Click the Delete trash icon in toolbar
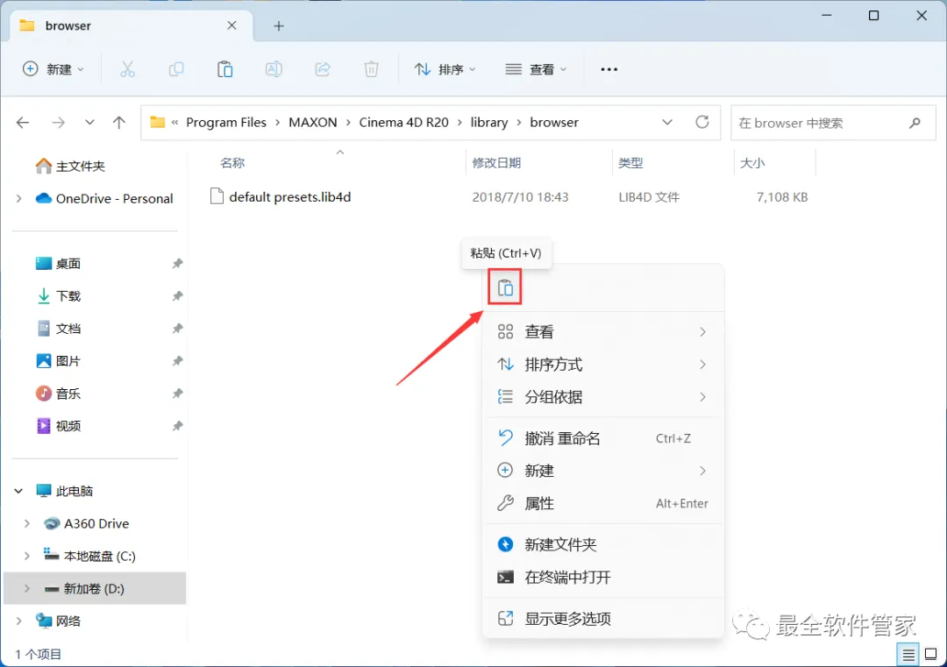Viewport: 947px width, 667px height. tap(371, 69)
